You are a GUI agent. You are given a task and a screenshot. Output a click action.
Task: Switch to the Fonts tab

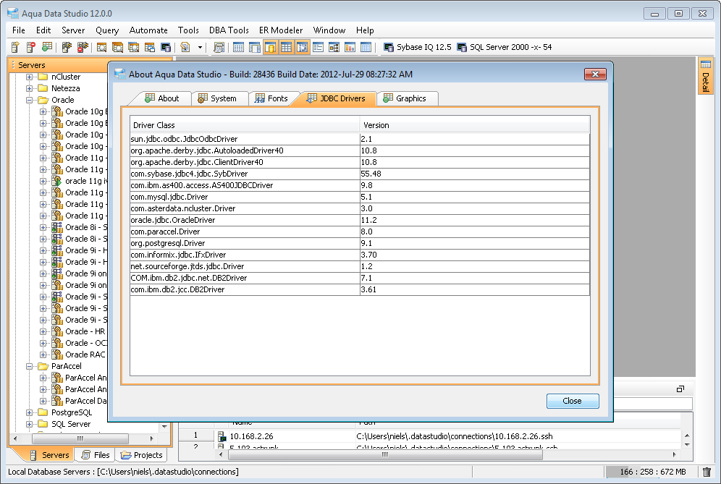[x=271, y=98]
